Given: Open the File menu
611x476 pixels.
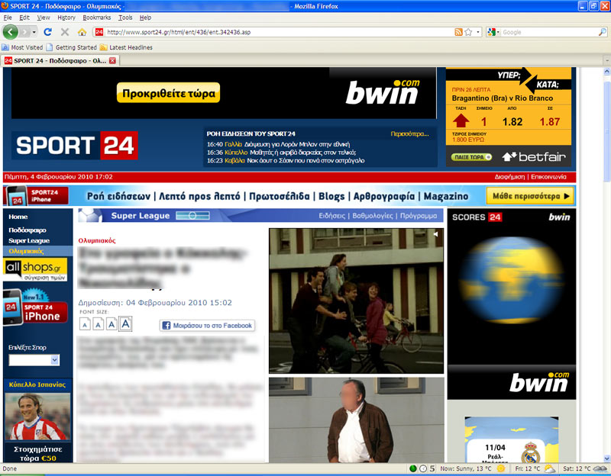Looking at the screenshot, I should tap(8, 18).
